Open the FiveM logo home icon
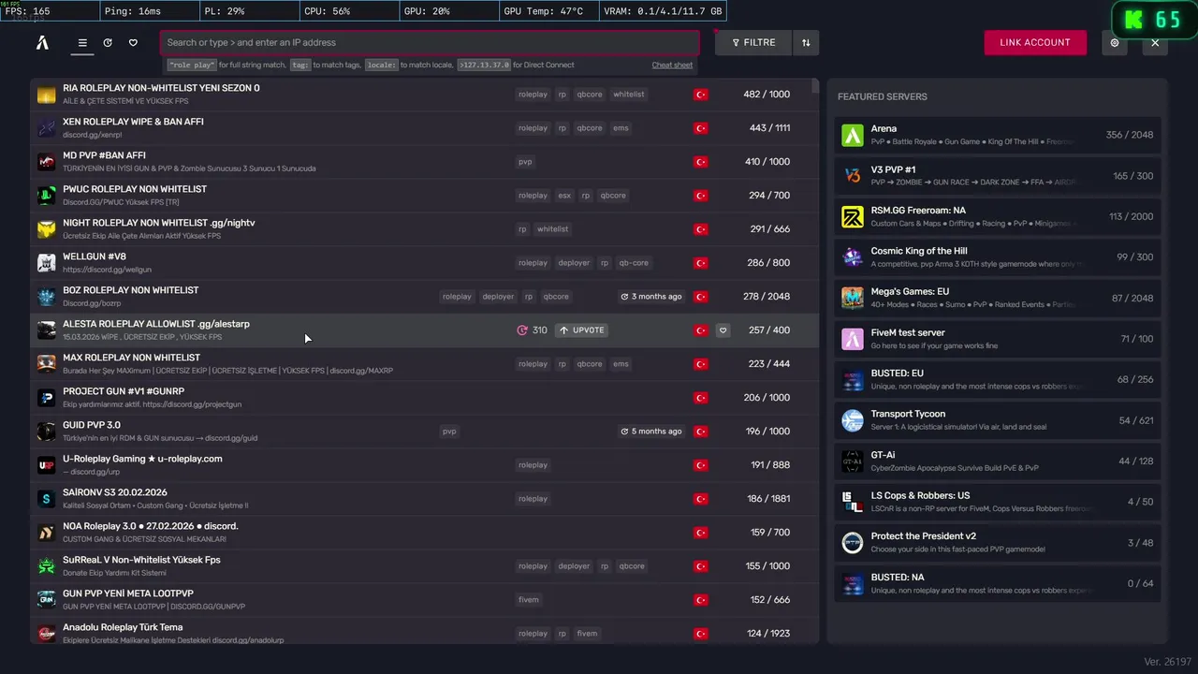Screen dimensions: 1198x674 [x=42, y=42]
